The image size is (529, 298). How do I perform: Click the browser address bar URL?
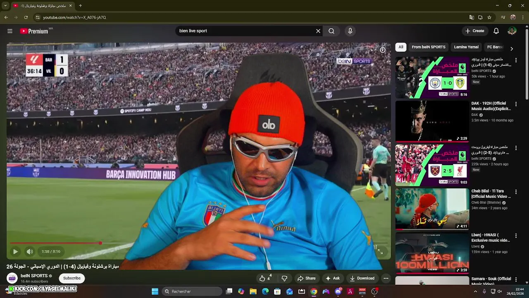click(74, 17)
